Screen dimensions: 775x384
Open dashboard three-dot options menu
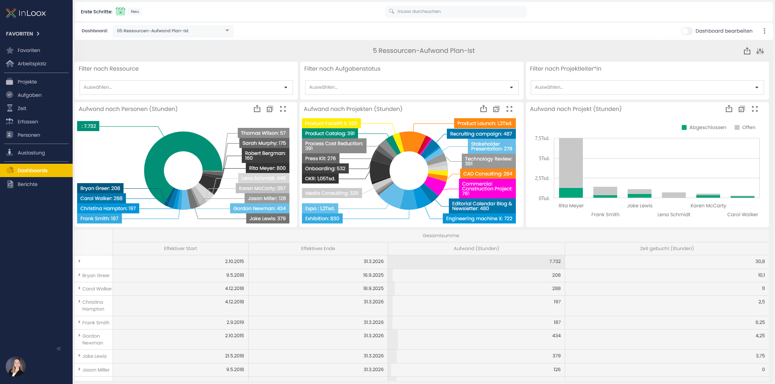tap(764, 31)
